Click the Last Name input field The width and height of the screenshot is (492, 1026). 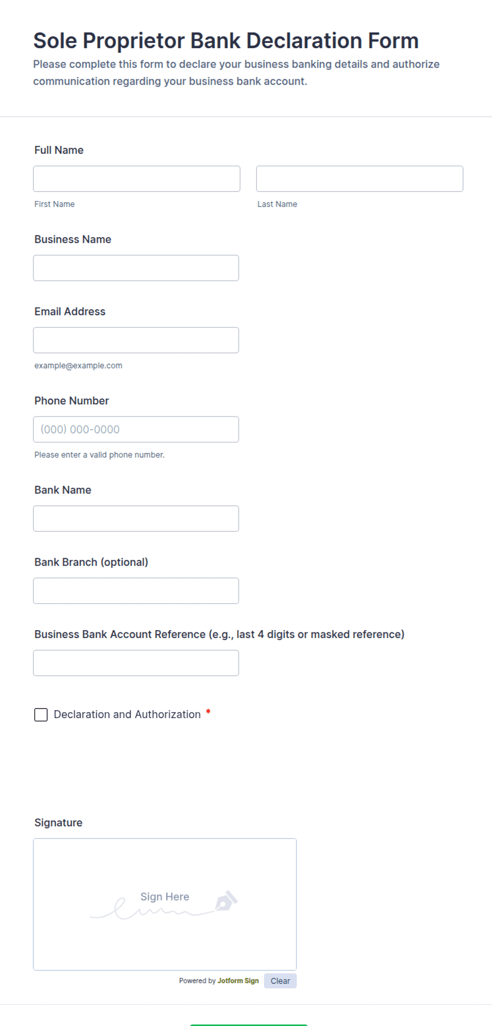click(360, 179)
